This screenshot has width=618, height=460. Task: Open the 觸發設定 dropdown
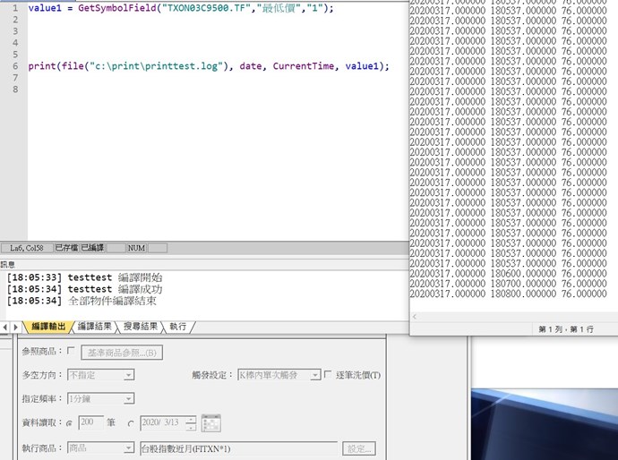point(278,375)
